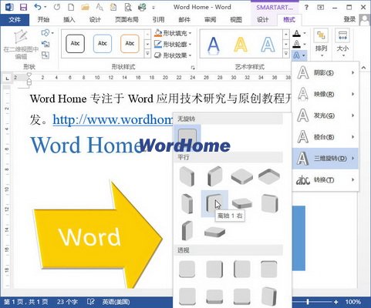Select 三维旋转(D) menu item
The height and width of the screenshot is (308, 371).
coord(325,159)
